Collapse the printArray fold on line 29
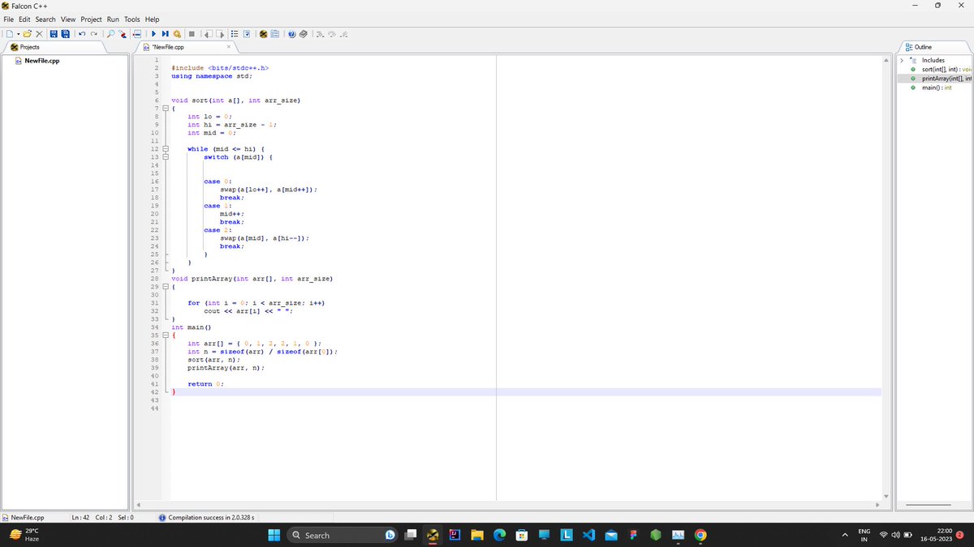Image resolution: width=974 pixels, height=547 pixels. (x=166, y=287)
